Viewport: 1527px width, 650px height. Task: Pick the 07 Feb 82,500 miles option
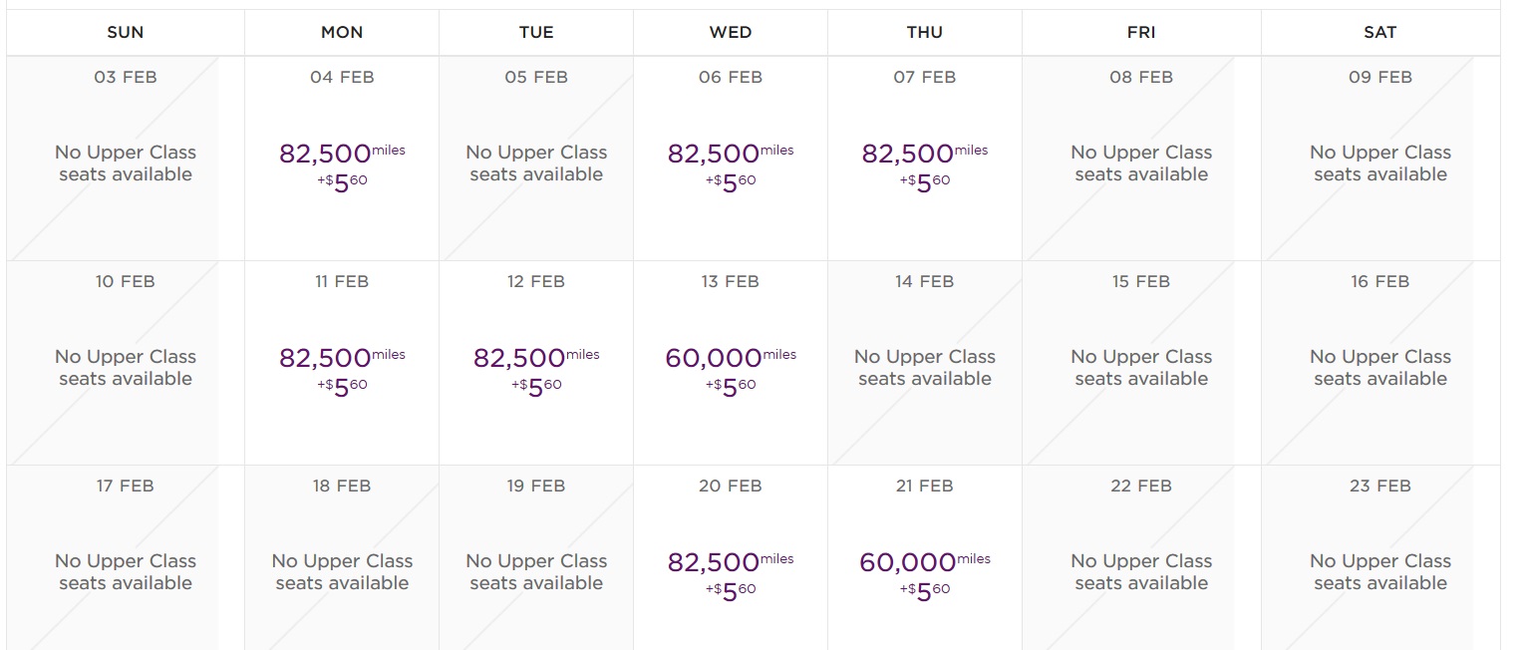coord(924,166)
